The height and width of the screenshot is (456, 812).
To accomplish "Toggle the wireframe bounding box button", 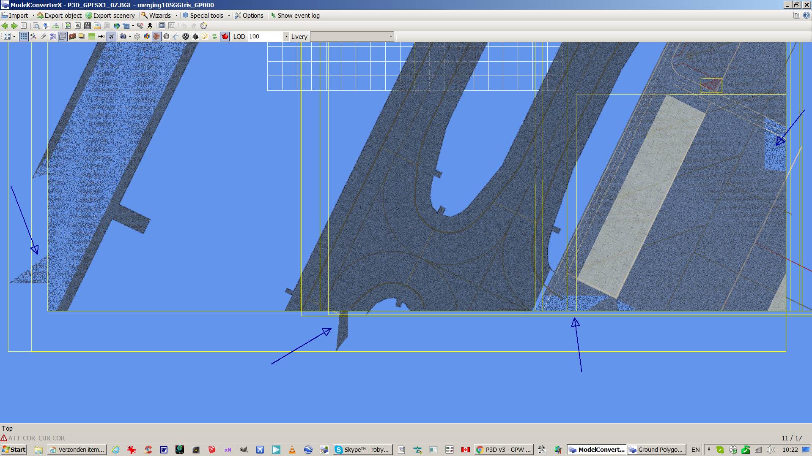I will coord(63,36).
